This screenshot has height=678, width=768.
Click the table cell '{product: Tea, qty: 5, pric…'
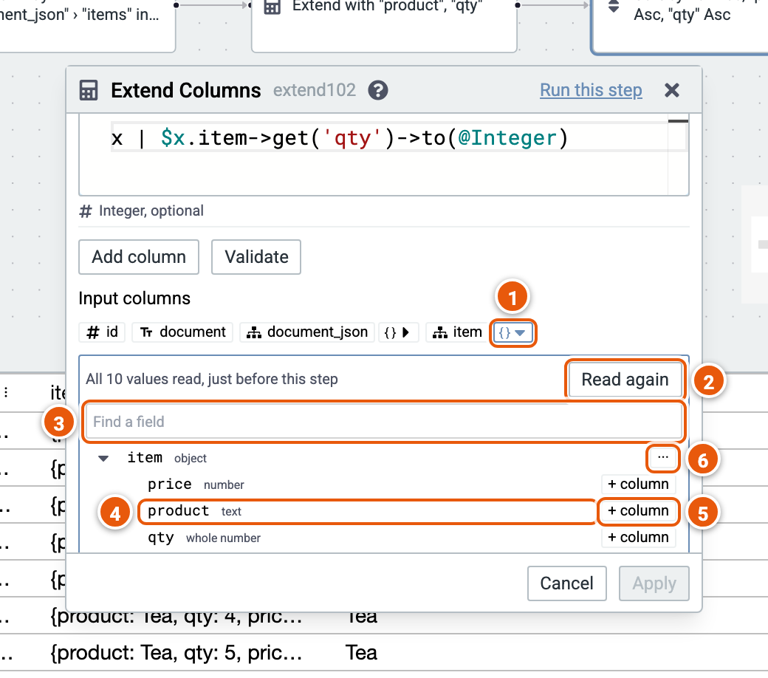tap(176, 653)
